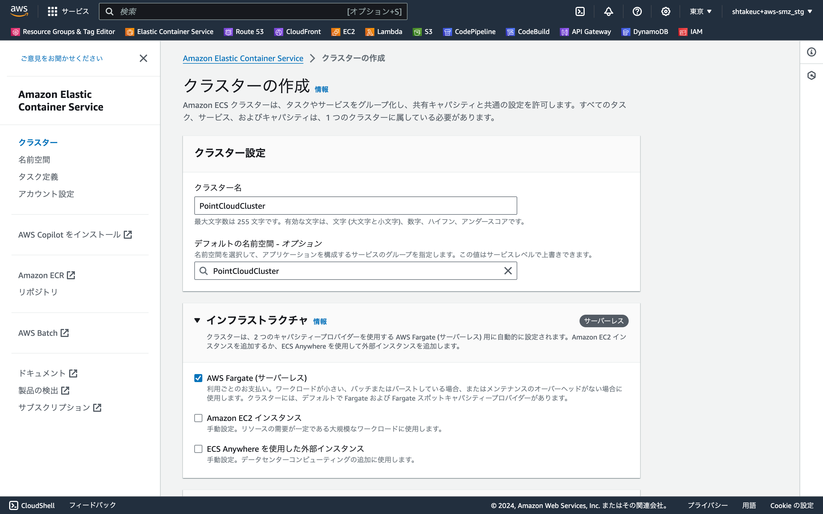Viewport: 823px width, 514px height.
Task: Open the info panel icon on right edge
Action: [x=812, y=52]
